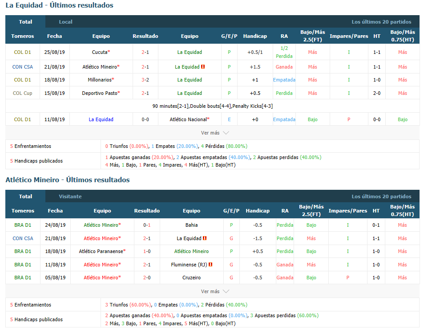Click COL D1 tournament on 18/08/19 row

22,80
